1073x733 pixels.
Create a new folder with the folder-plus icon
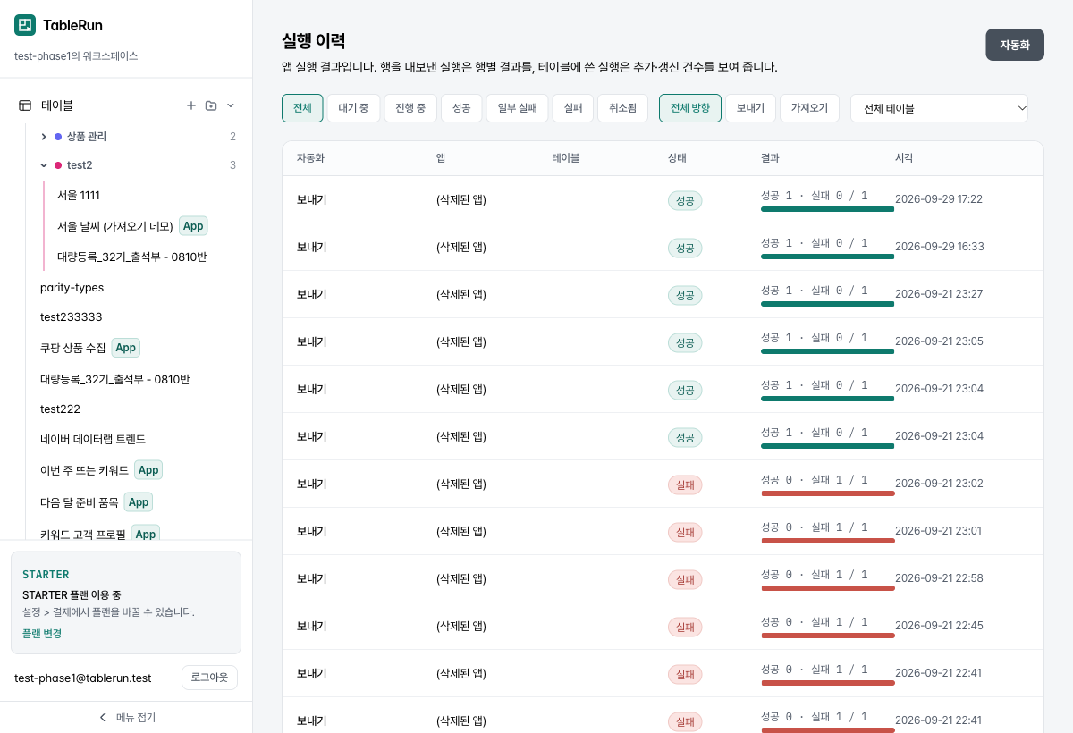pyautogui.click(x=211, y=105)
